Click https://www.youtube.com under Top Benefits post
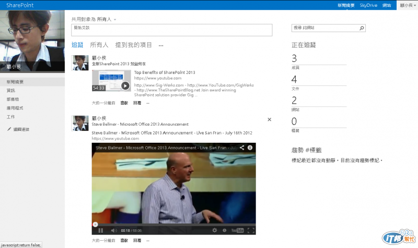The height and width of the screenshot is (248, 418). tap(158, 78)
